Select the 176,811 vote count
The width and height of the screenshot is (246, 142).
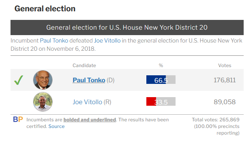pos(225,80)
